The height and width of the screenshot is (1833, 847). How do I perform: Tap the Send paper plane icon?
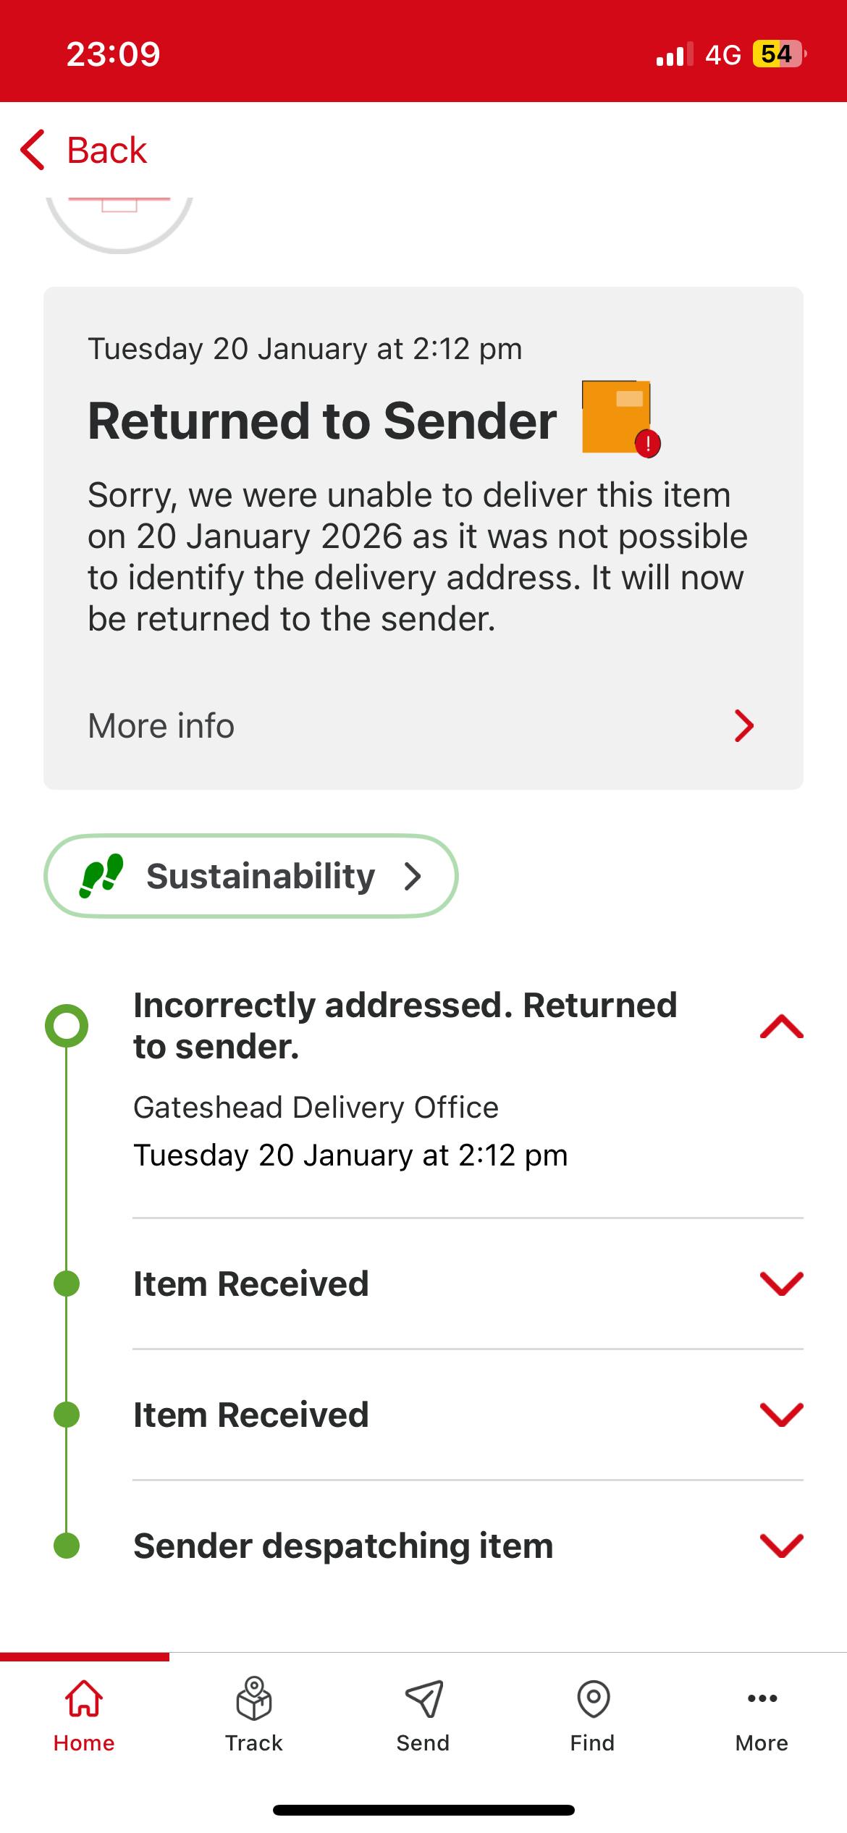(x=423, y=1698)
